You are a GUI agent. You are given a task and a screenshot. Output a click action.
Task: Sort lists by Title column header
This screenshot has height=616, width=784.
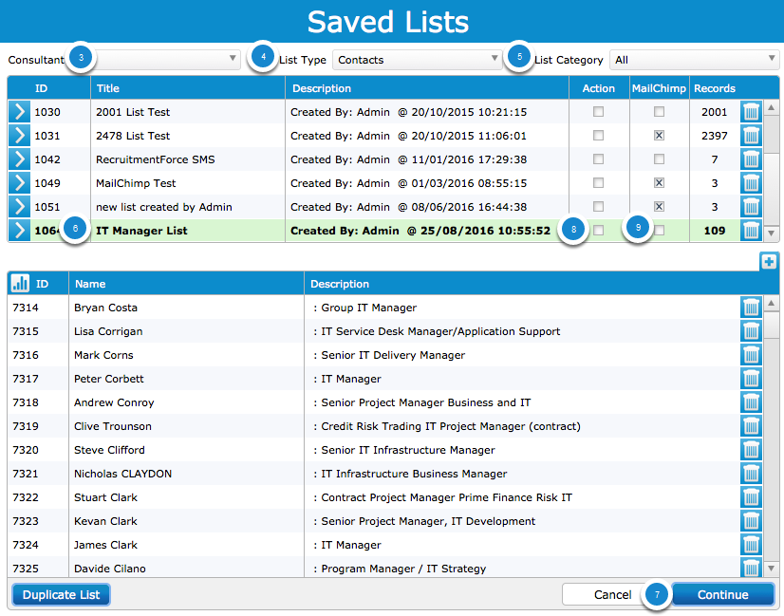click(188, 88)
